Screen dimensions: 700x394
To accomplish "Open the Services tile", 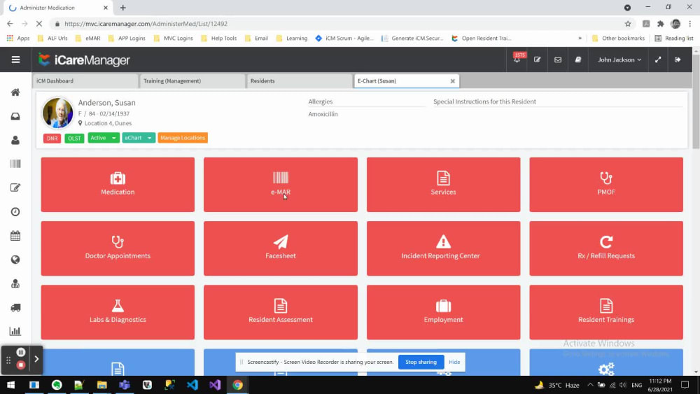I will coord(443,184).
